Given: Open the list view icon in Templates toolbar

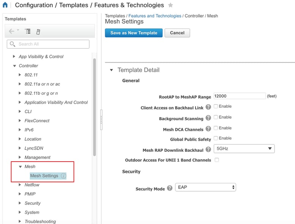Looking at the screenshot, I should 28,31.
